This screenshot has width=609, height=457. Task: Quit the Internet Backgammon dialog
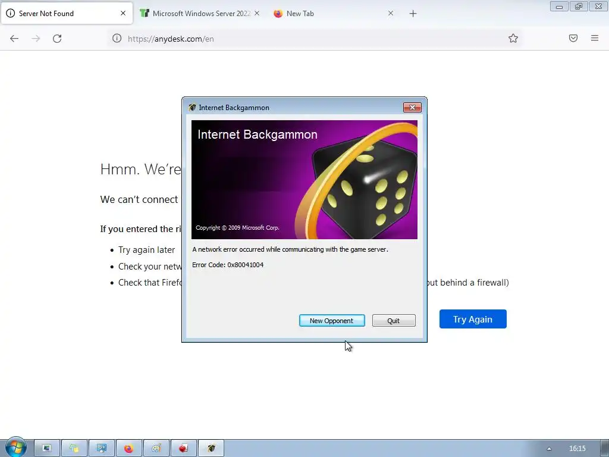(x=394, y=321)
